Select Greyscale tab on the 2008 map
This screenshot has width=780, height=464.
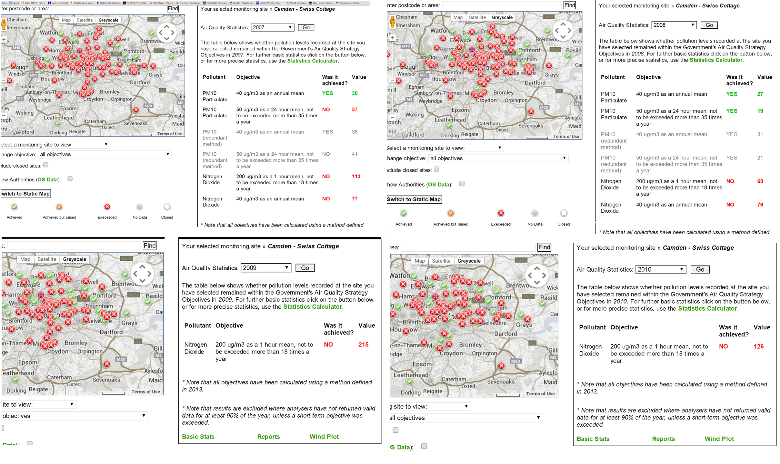[502, 17]
